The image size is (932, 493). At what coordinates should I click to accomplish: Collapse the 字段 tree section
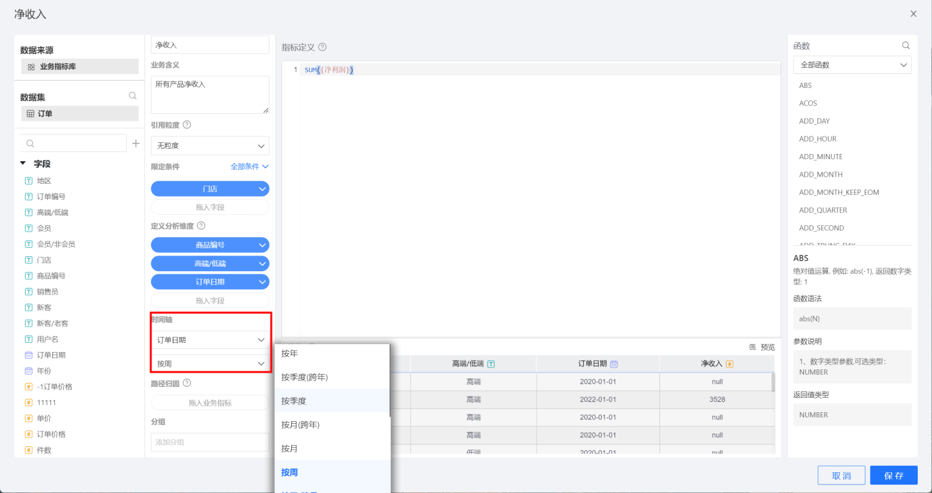pos(23,164)
